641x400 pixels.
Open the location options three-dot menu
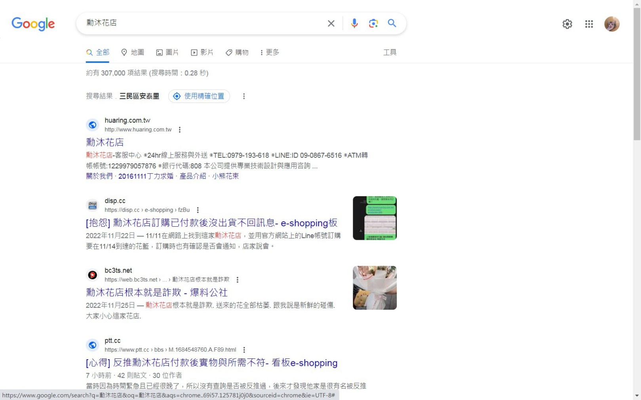(x=244, y=96)
